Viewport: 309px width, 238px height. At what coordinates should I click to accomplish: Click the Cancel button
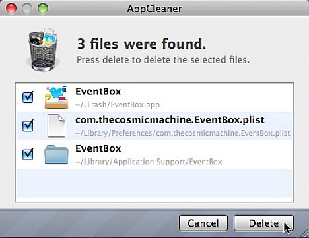coord(203,223)
